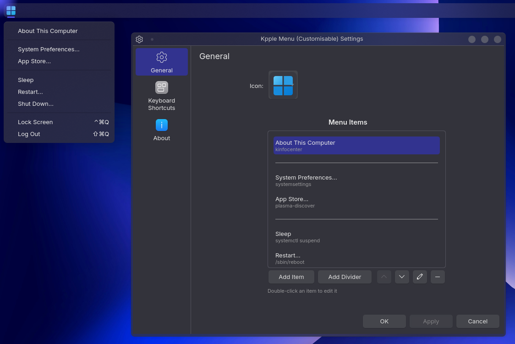515x344 pixels.
Task: Click the Kpple menu launcher icon in panel
Action: 11,11
